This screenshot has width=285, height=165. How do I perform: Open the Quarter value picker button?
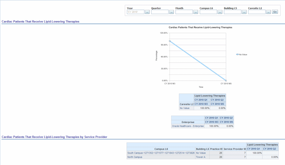pyautogui.click(x=171, y=12)
